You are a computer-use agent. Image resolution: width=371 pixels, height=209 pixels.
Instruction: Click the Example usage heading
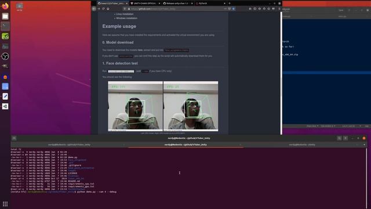[x=119, y=26]
